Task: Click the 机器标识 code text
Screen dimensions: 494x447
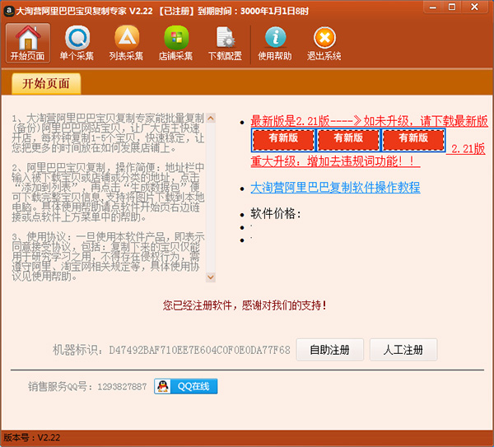Action: coord(199,350)
